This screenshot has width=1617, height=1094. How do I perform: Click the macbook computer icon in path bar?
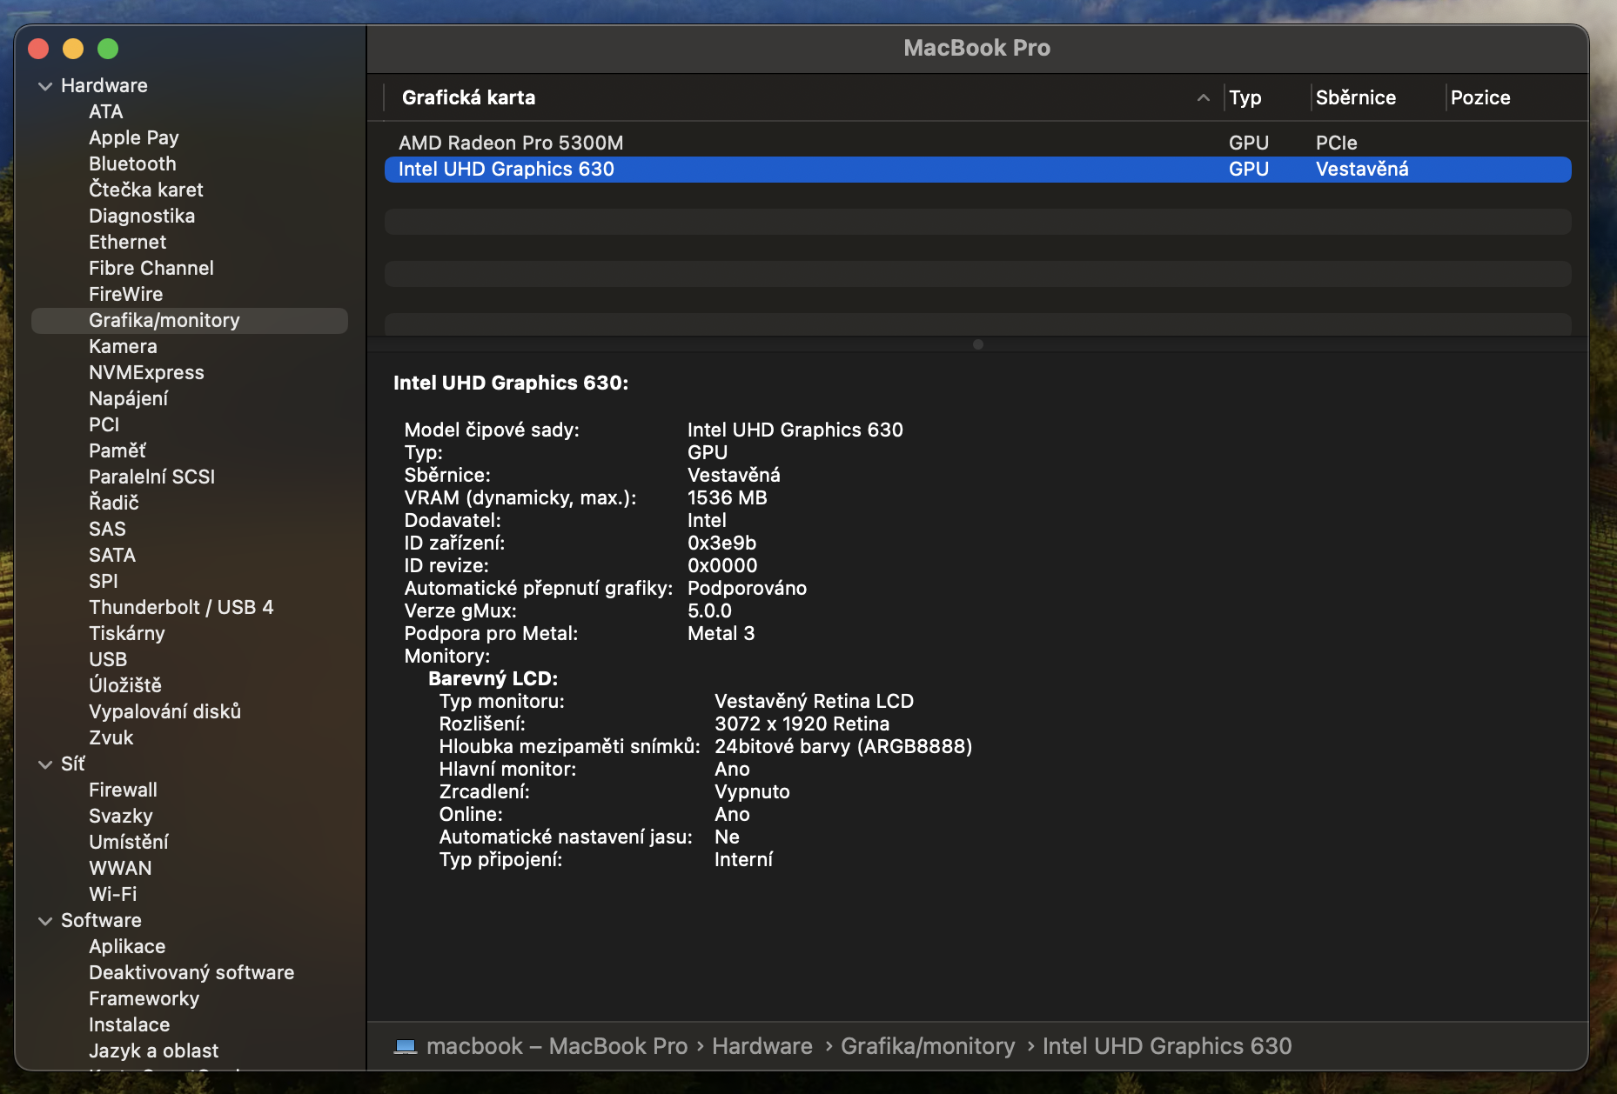[x=406, y=1046]
